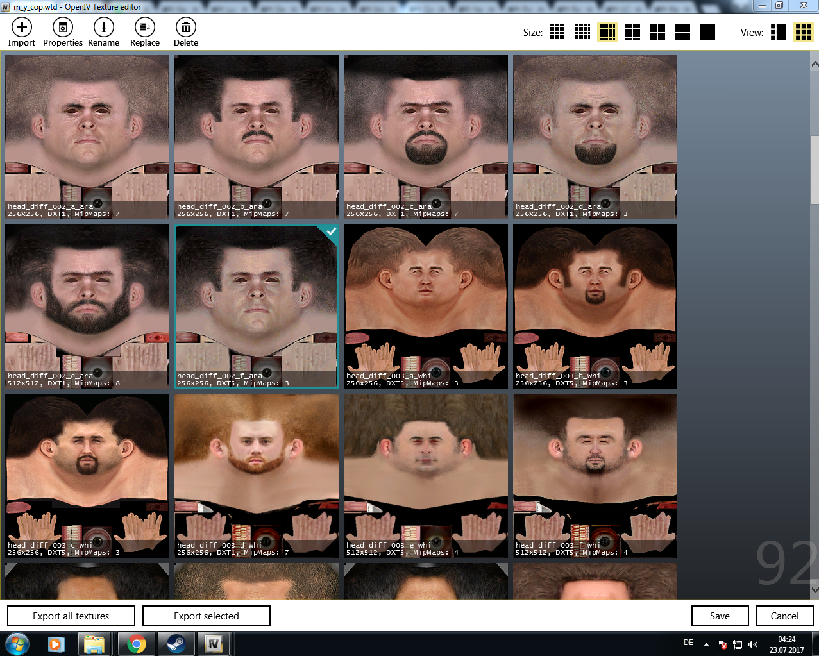
Task: Show hidden system tray icons
Action: (x=706, y=644)
